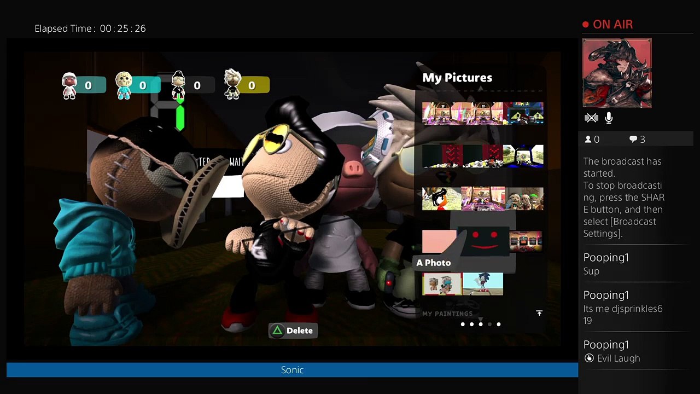Open the blue arcade screen picture
The height and width of the screenshot is (394, 700).
(523, 113)
